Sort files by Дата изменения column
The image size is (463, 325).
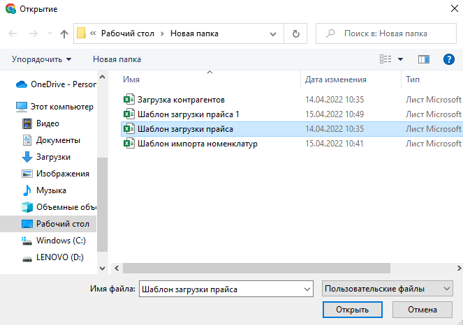click(x=335, y=80)
